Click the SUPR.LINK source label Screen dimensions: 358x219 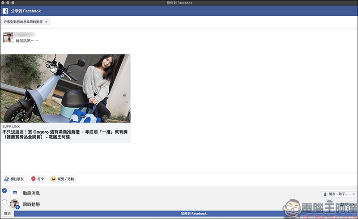coord(11,126)
